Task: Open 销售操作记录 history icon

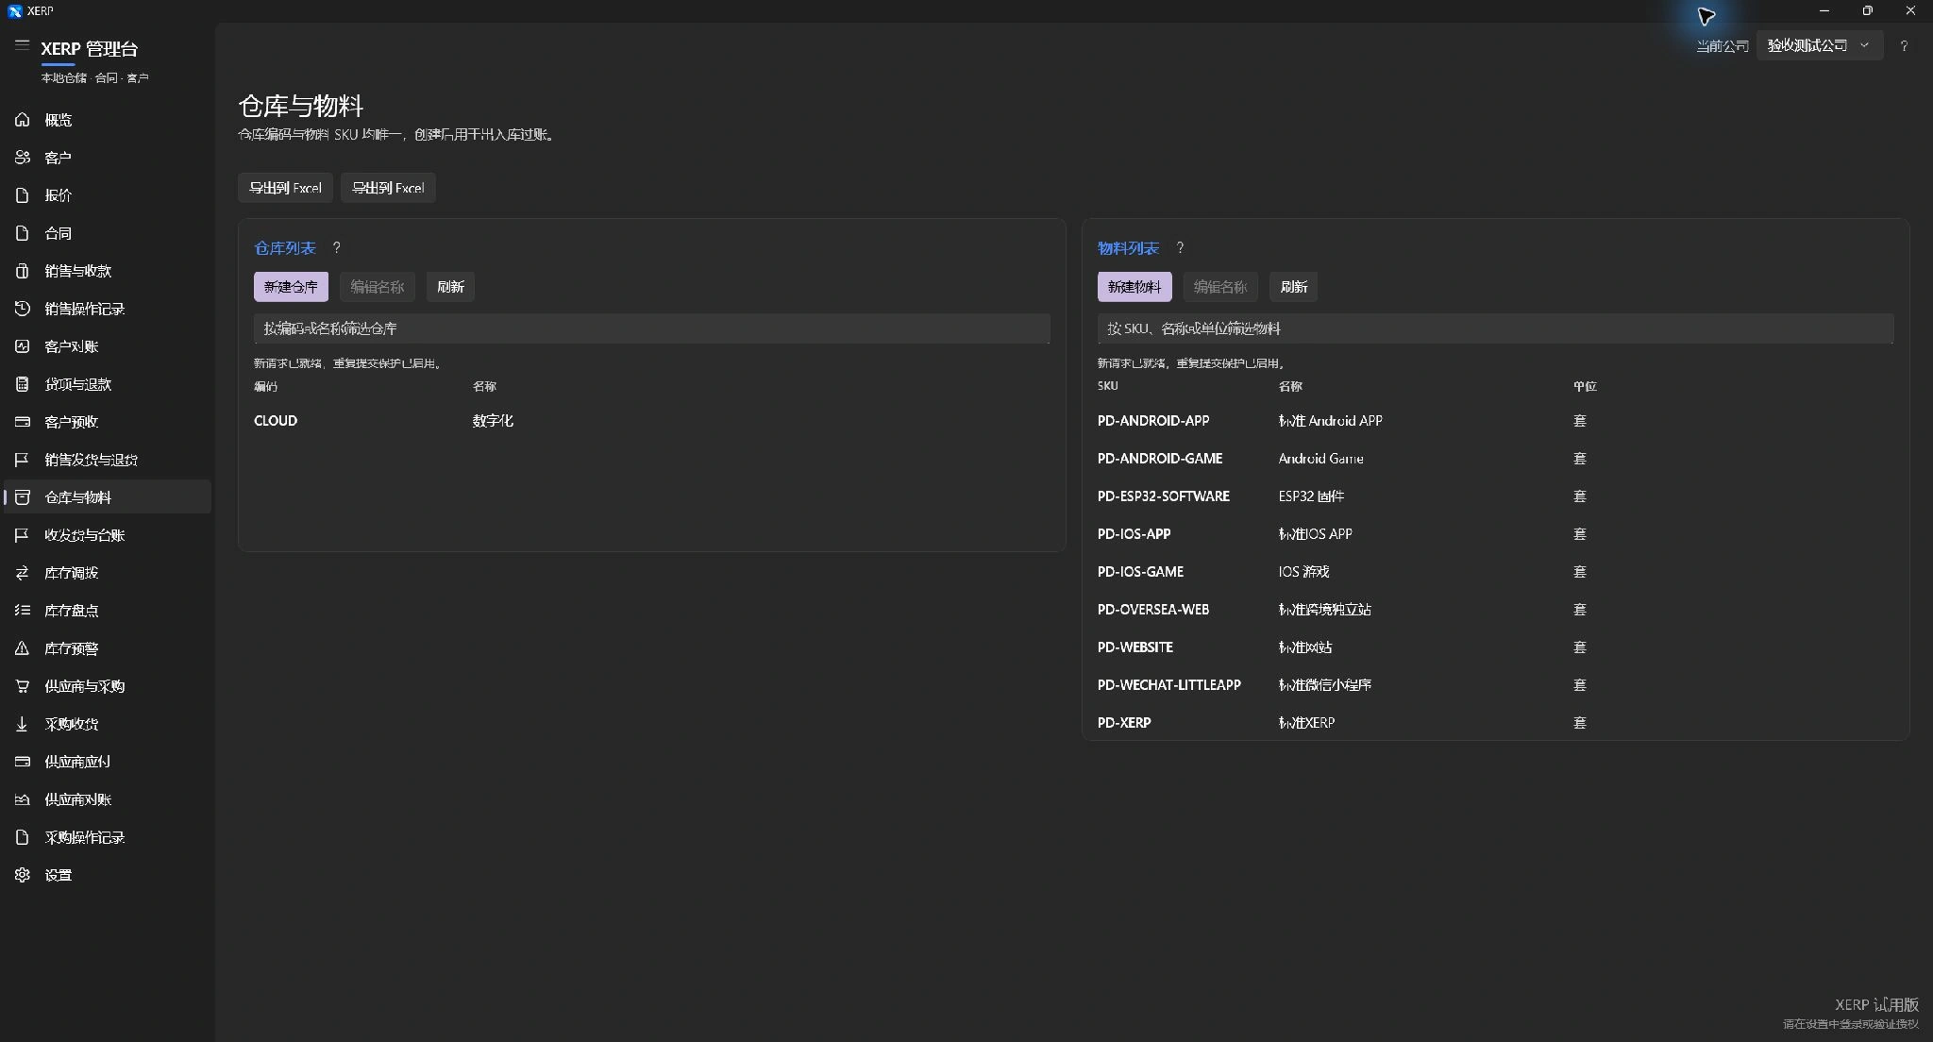Action: point(23,309)
